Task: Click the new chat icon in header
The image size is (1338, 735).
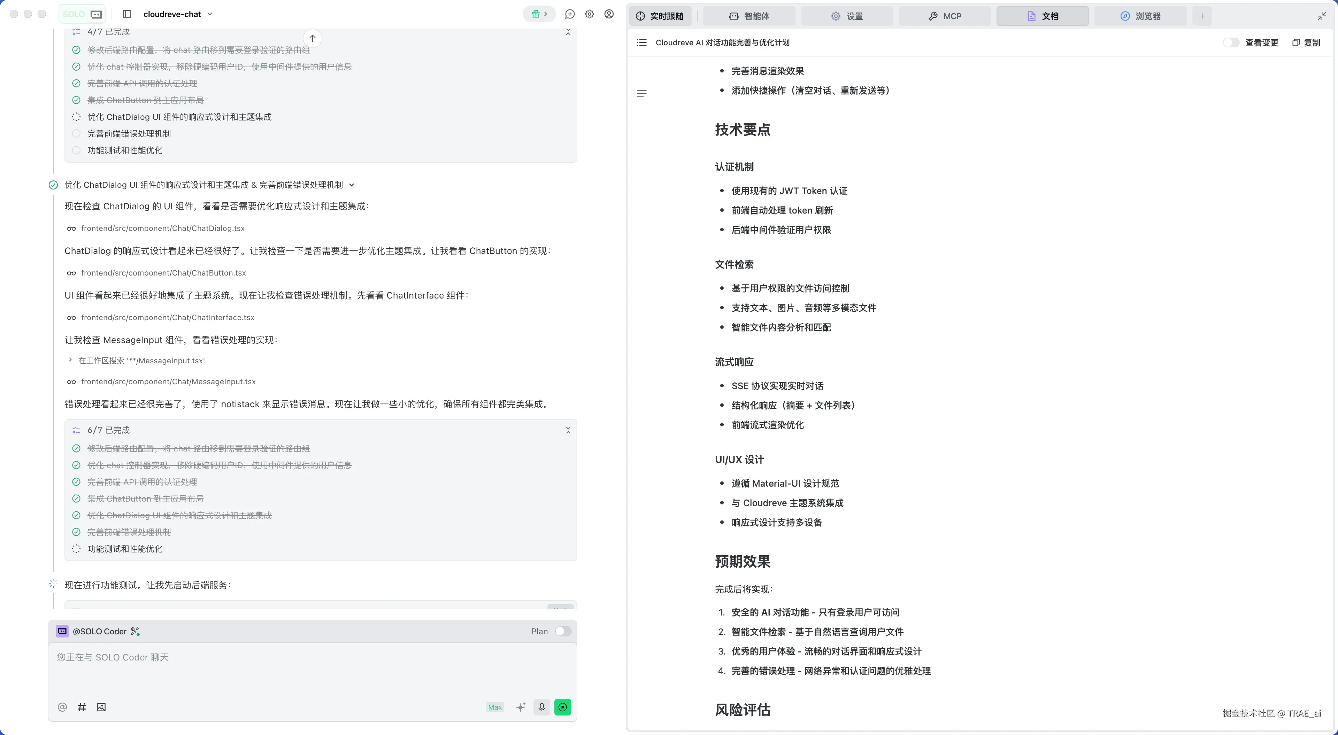Action: click(570, 14)
